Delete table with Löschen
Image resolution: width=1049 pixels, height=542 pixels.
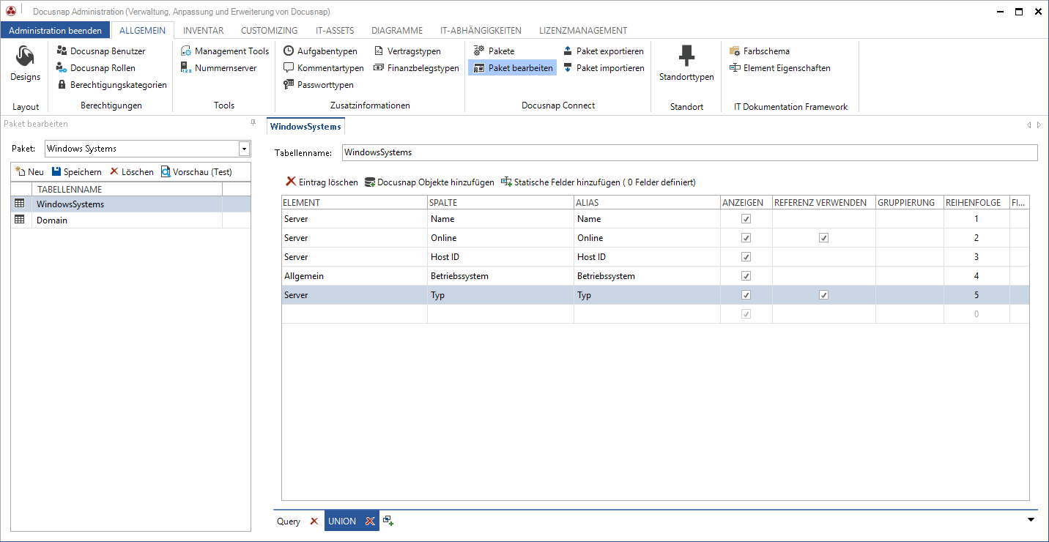[131, 172]
